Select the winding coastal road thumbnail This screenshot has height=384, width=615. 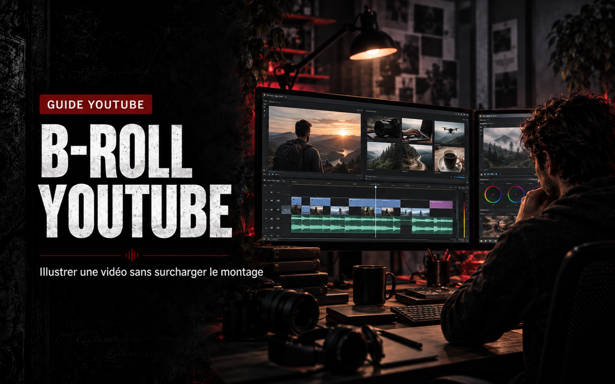[x=417, y=157]
